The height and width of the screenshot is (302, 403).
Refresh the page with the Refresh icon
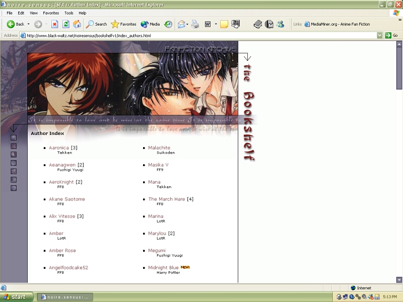pyautogui.click(x=65, y=24)
